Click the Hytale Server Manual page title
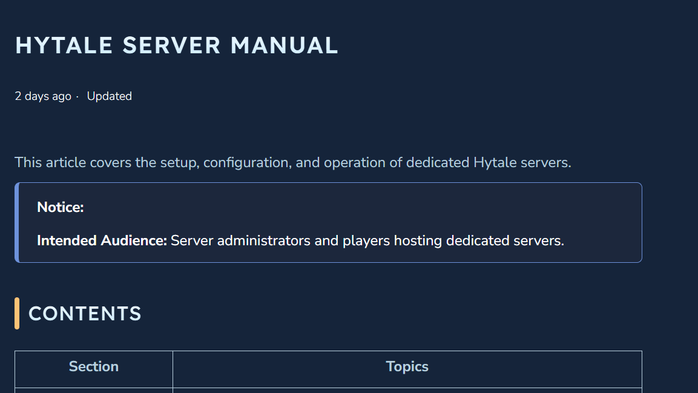Image resolution: width=698 pixels, height=393 pixels. [177, 45]
